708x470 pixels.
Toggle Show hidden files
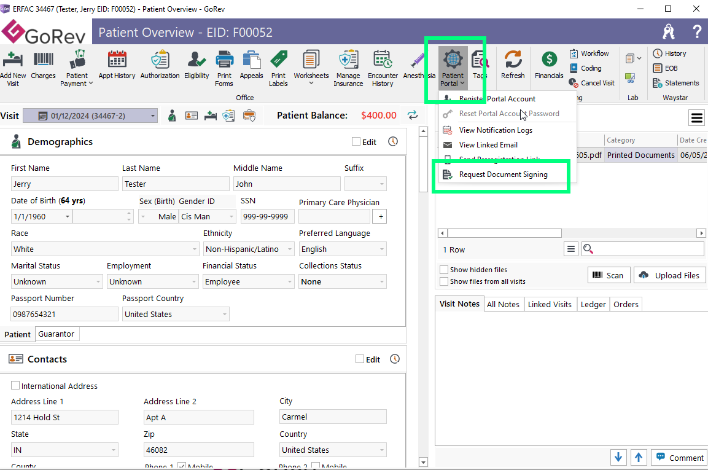click(444, 270)
